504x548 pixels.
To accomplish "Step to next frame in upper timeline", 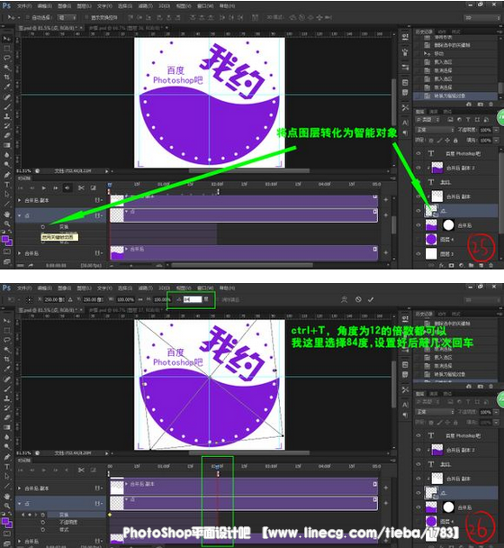I will point(55,188).
